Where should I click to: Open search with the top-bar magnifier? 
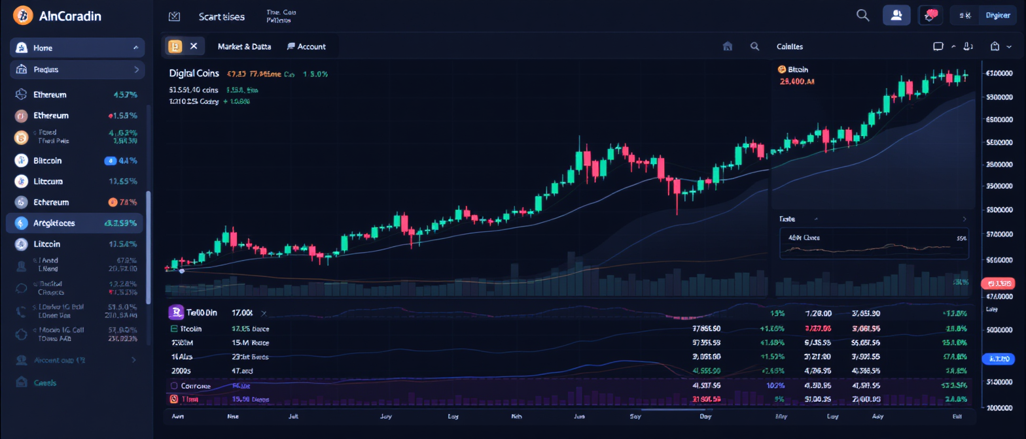(x=863, y=16)
